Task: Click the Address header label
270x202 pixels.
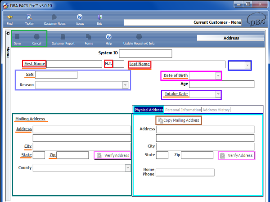Action: [231, 38]
